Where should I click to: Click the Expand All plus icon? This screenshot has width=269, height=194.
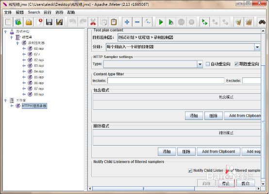(127, 22)
